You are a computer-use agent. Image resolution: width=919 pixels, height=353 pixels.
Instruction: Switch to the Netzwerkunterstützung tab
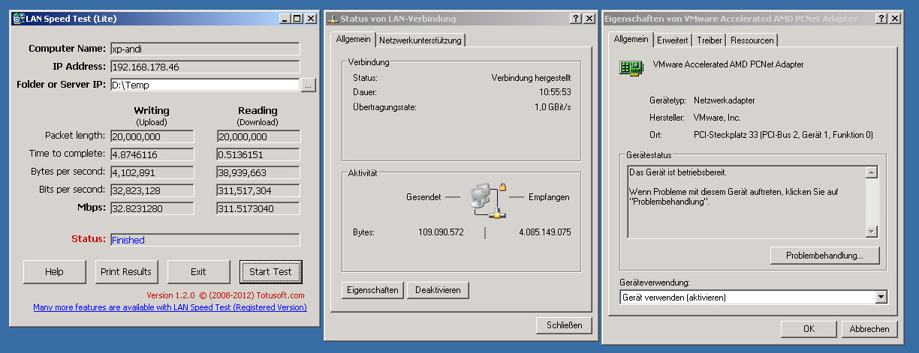click(420, 40)
